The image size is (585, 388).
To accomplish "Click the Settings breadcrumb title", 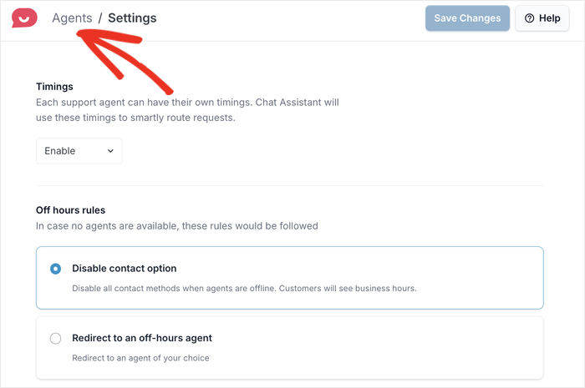I will 132,18.
